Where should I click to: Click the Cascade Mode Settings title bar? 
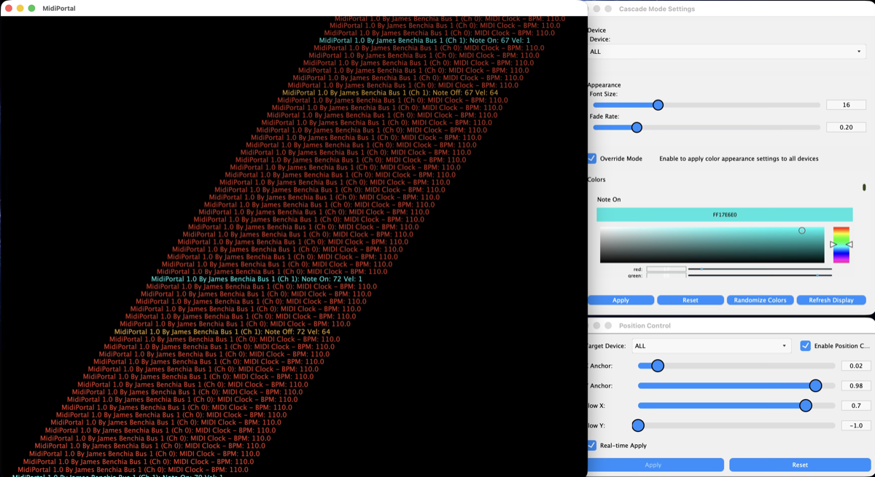pos(731,9)
